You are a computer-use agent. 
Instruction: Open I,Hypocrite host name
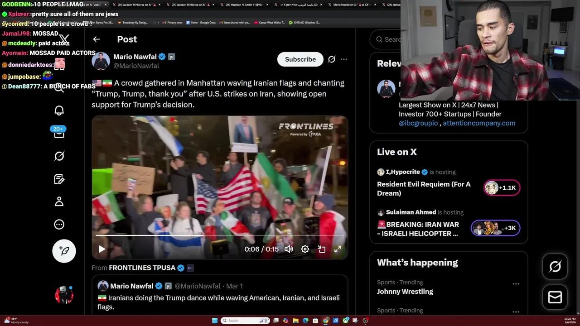(x=403, y=172)
